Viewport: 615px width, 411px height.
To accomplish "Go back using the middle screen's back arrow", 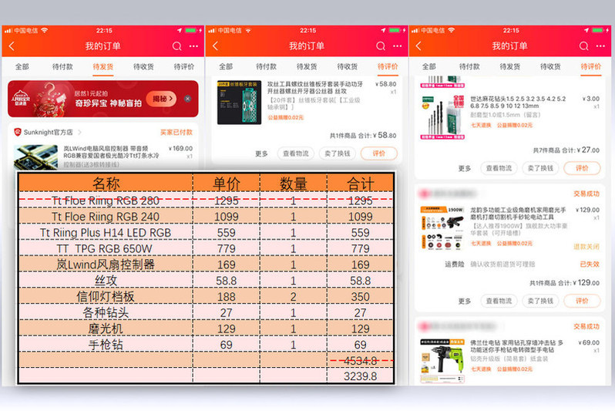I will tap(217, 46).
